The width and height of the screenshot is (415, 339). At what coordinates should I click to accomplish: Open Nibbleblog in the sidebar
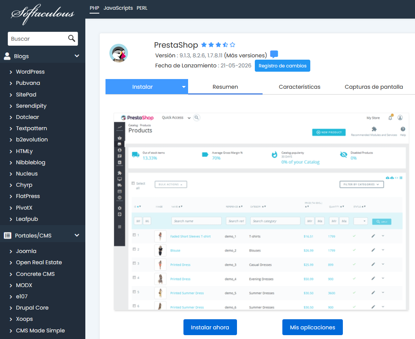[x=30, y=162]
